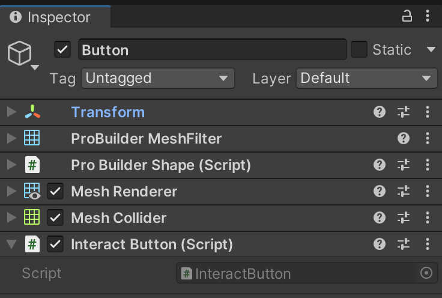Open Mesh Renderer preset sliders icon
Image resolution: width=442 pixels, height=298 pixels.
[x=404, y=191]
